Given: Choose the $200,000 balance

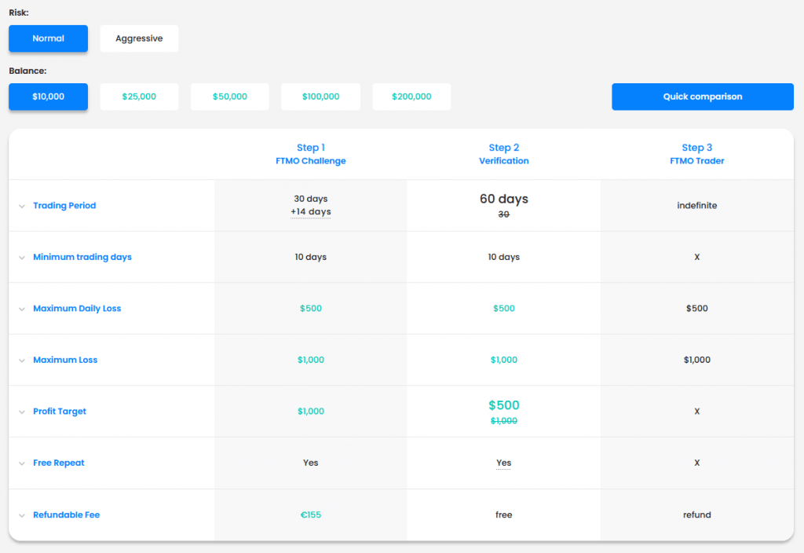Looking at the screenshot, I should (x=411, y=97).
